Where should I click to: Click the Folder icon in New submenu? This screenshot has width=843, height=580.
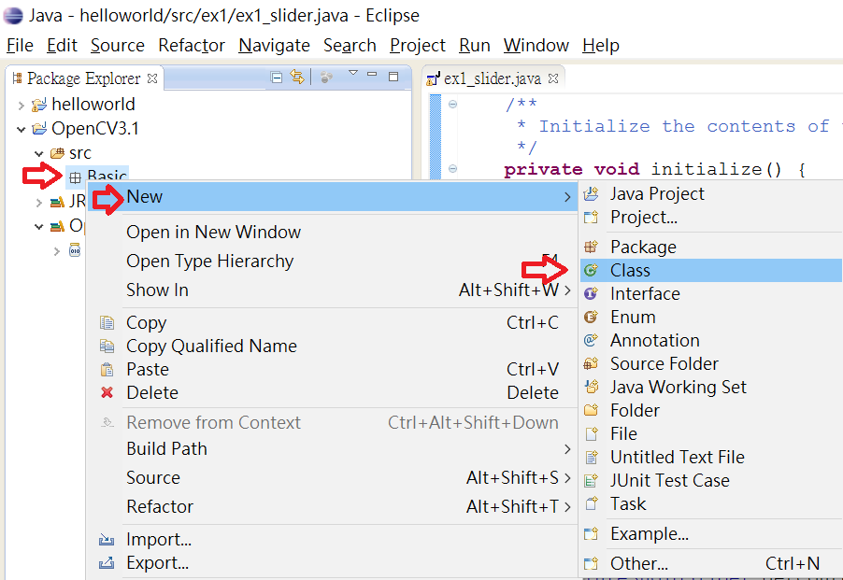pos(591,410)
